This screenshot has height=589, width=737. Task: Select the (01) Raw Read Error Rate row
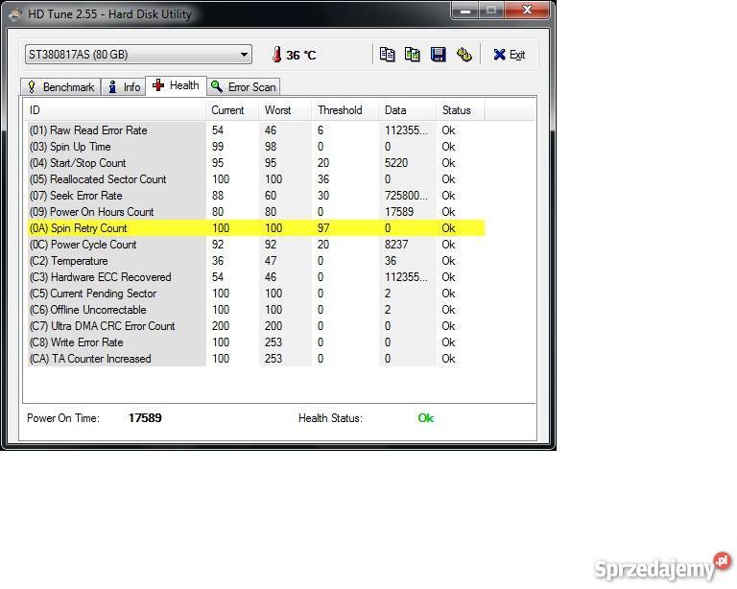(256, 130)
